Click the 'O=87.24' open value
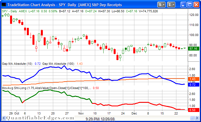Viewport: 201px width, 122px height. point(91,11)
